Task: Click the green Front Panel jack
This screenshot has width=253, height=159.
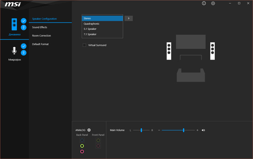Action: tap(98, 140)
